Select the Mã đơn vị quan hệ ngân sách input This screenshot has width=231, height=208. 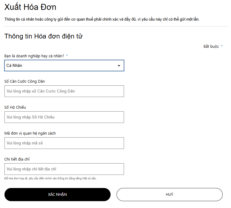coord(64,143)
